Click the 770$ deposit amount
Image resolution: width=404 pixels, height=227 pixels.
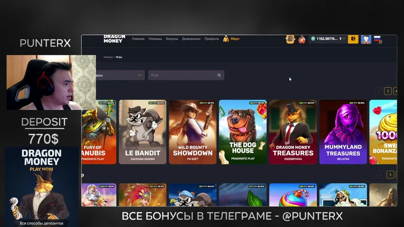(x=44, y=139)
